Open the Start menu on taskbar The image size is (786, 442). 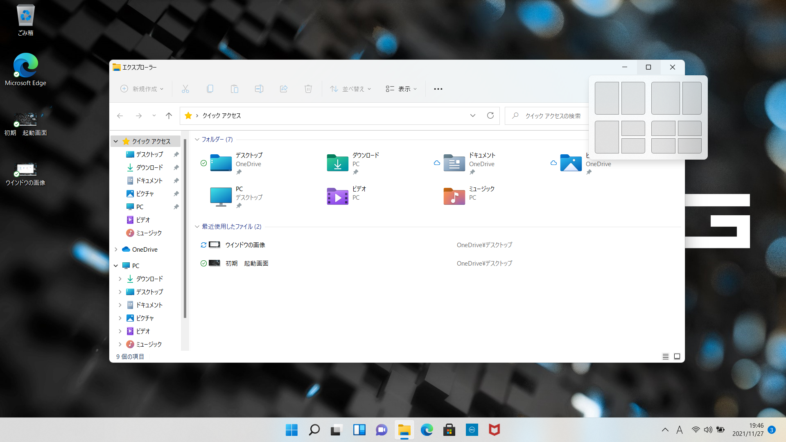tap(291, 430)
